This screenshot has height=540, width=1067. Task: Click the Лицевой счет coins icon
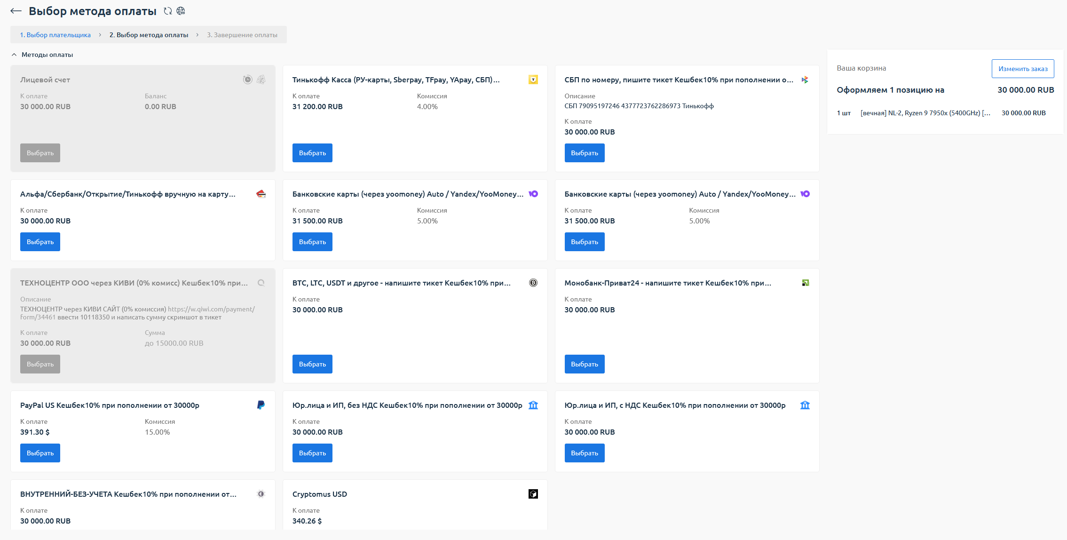point(261,79)
